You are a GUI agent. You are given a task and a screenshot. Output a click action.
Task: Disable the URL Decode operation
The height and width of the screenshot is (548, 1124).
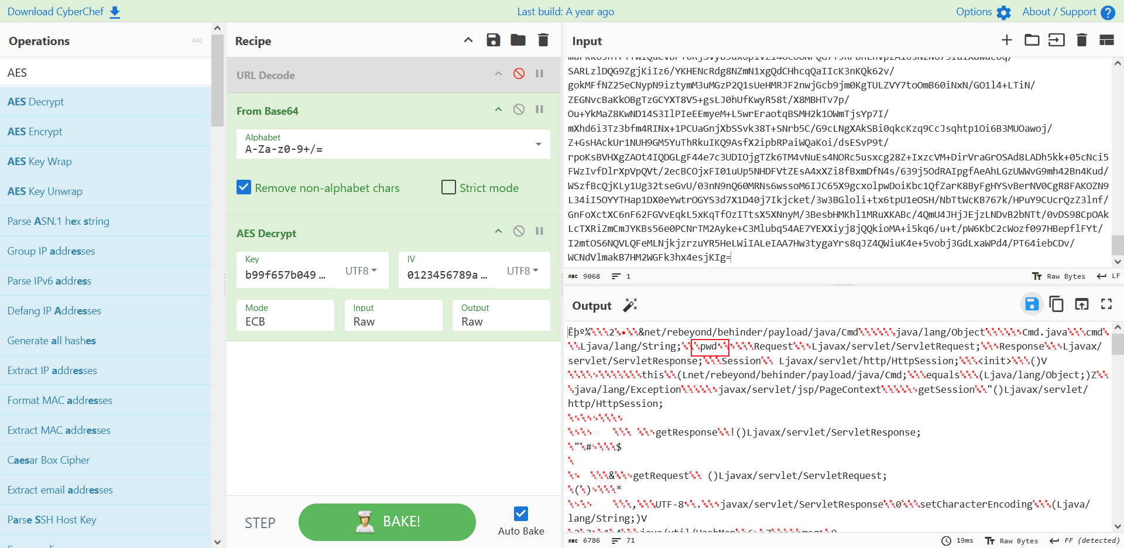[519, 74]
